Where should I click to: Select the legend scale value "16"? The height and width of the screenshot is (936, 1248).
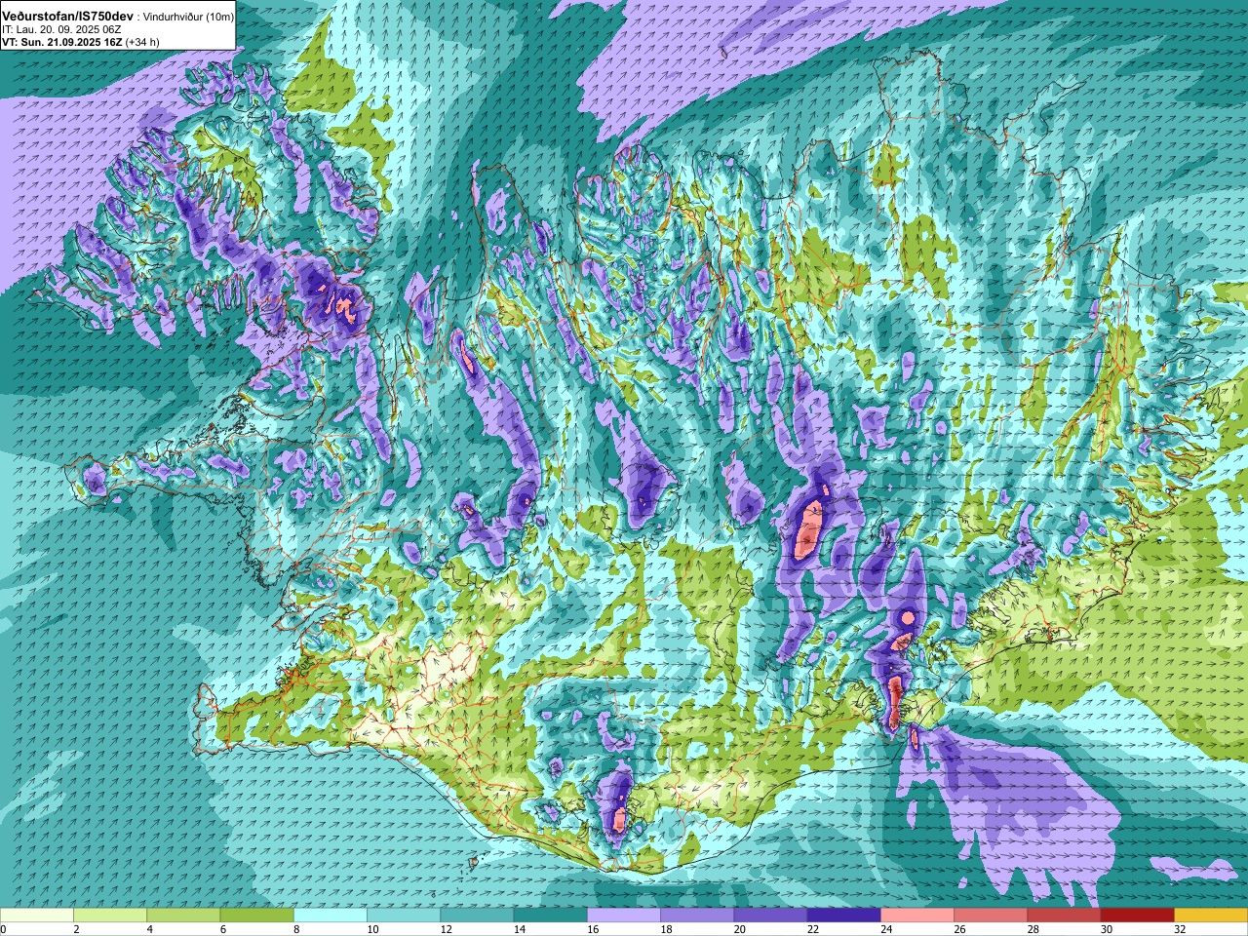[593, 930]
